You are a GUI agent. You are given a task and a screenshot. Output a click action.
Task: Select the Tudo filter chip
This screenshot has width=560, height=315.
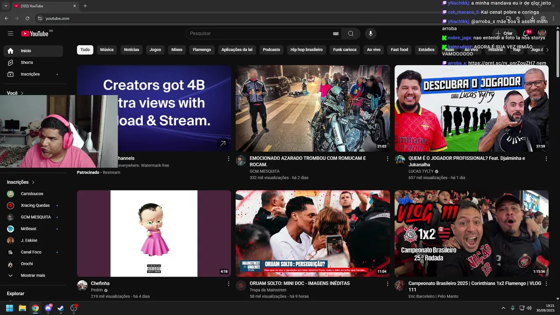(85, 50)
